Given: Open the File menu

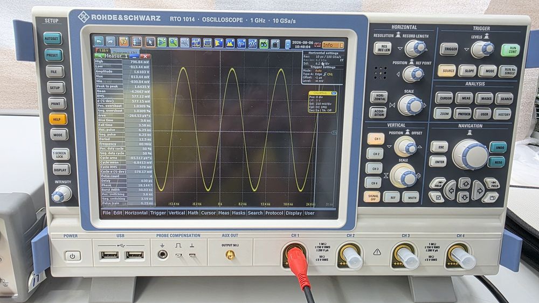Looking at the screenshot, I should (106, 213).
